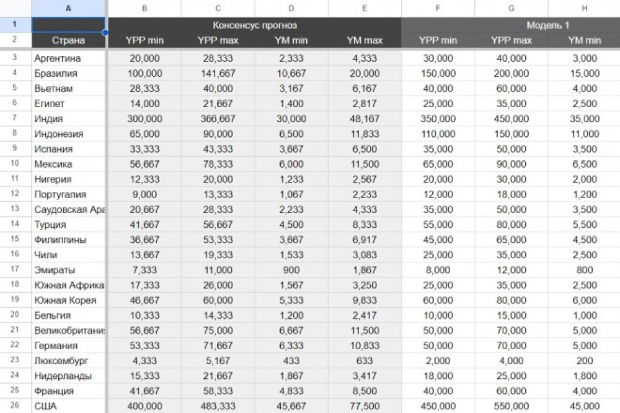Select the 'Эмираты' country cell
The width and height of the screenshot is (620, 413).
(68, 270)
